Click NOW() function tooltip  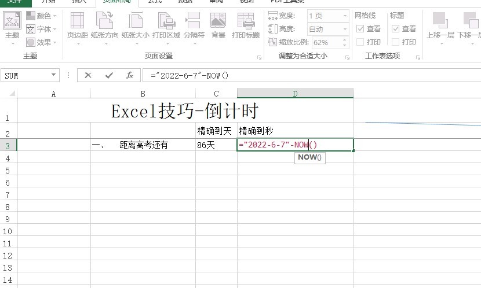click(310, 157)
